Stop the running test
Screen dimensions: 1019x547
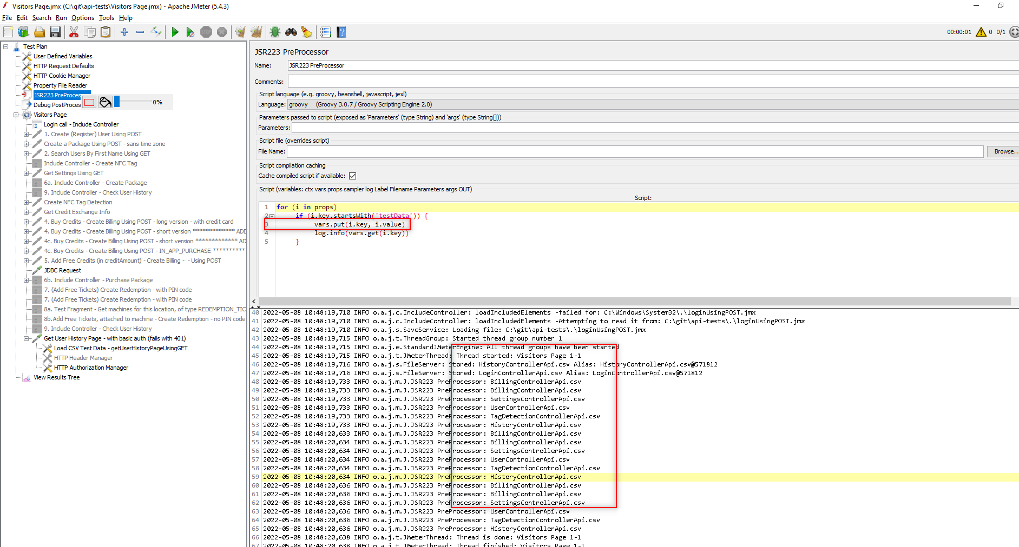(x=206, y=32)
